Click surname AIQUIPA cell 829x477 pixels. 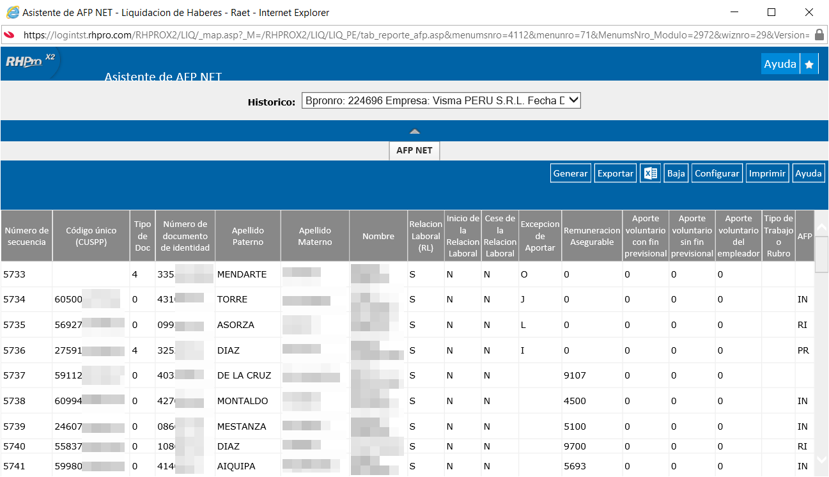click(248, 466)
